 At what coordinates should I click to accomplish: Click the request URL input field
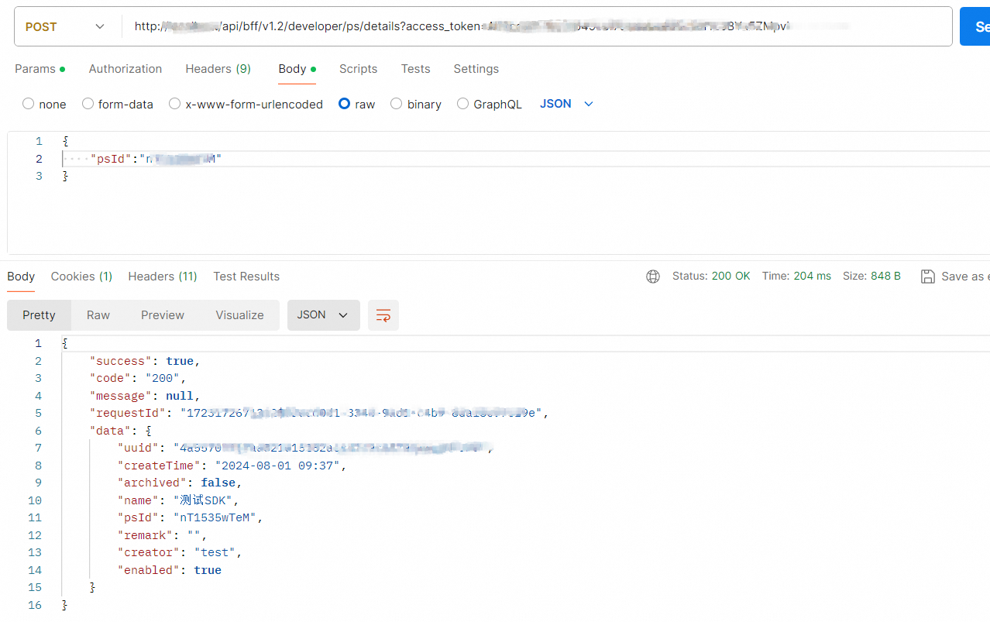pyautogui.click(x=535, y=26)
